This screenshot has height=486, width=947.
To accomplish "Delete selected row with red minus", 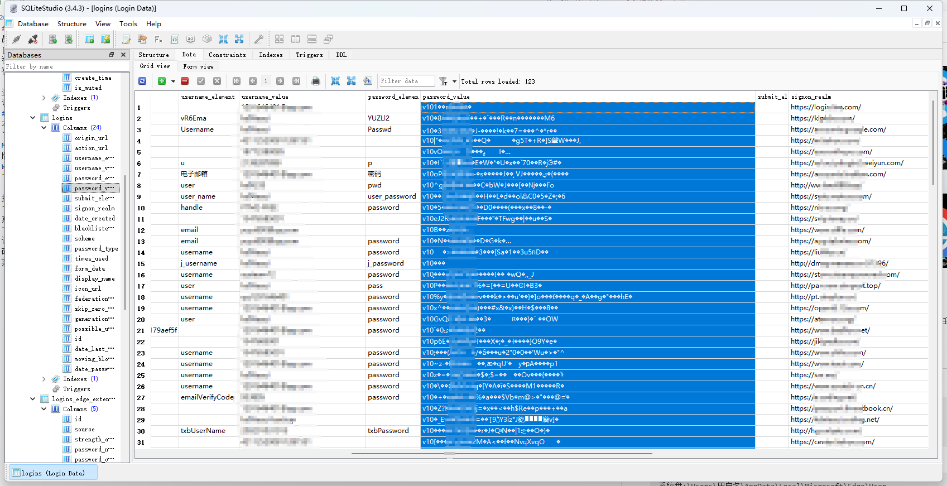I will point(185,81).
